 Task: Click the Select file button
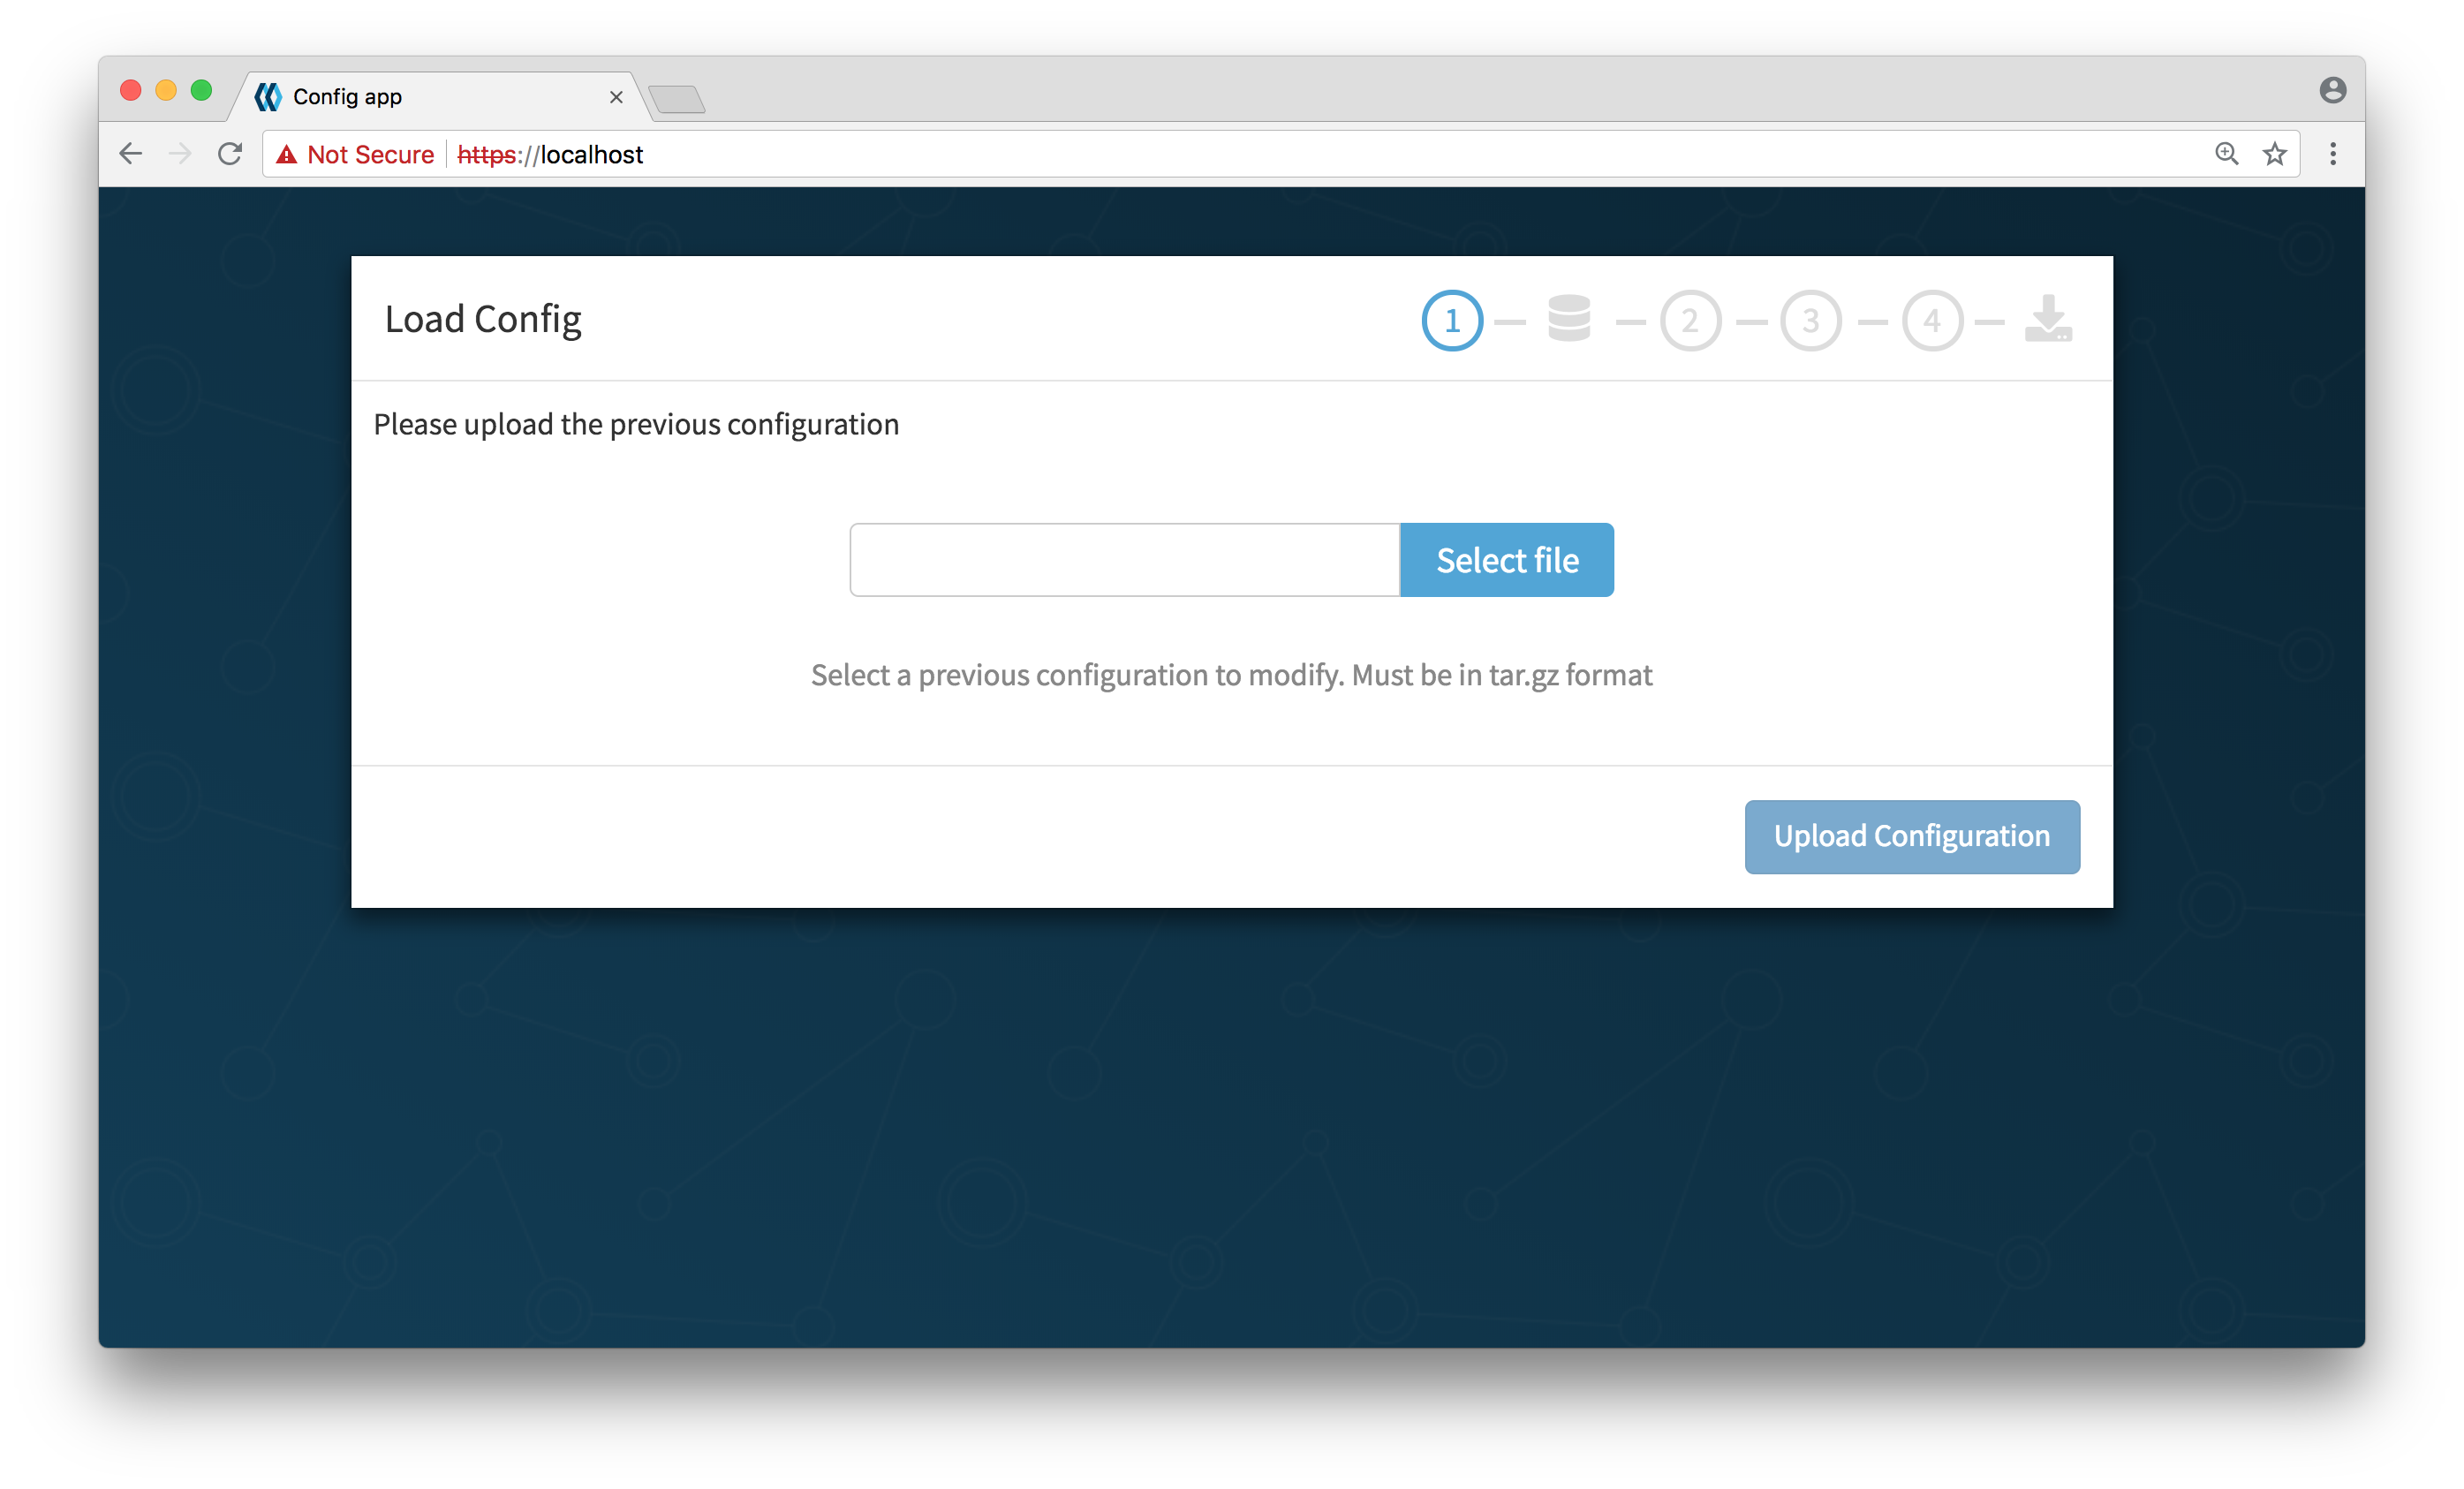pyautogui.click(x=1505, y=558)
